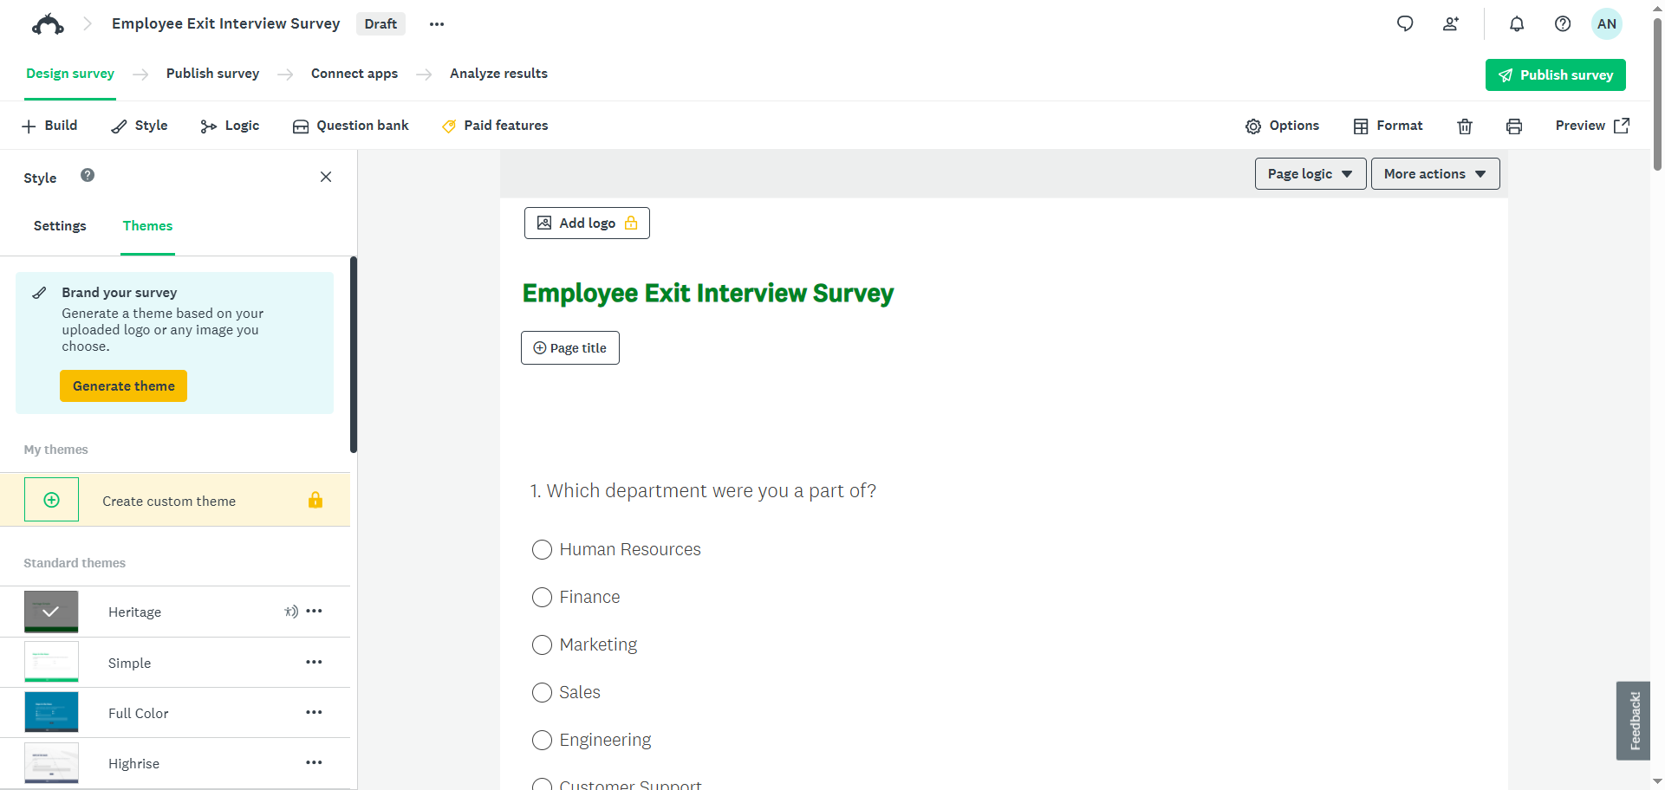Screen dimensions: 1665x790
Task: Expand the More actions dropdown
Action: [1435, 174]
